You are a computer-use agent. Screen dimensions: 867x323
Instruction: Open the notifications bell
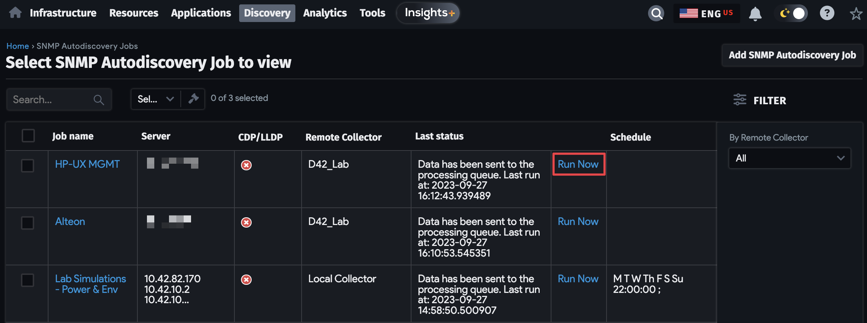tap(755, 14)
